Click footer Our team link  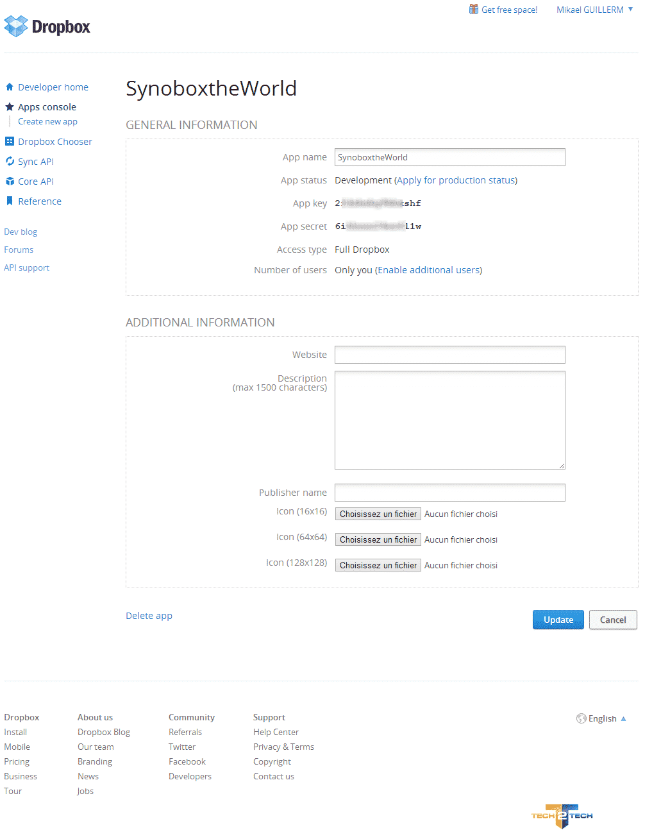click(96, 747)
